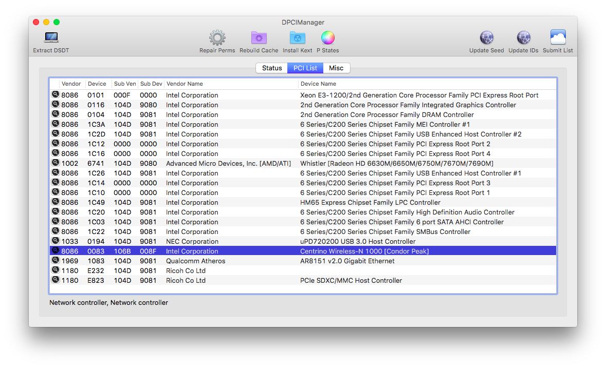606x368 pixels.
Task: Click 'Advanced Micro Devices, Inc. [AMD/ATI]' vendor name
Action: pos(228,164)
